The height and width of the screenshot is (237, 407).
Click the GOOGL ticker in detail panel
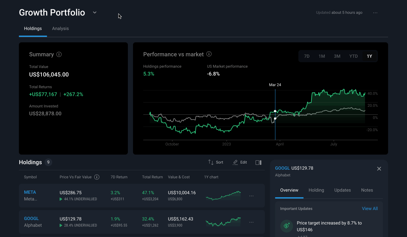pyautogui.click(x=282, y=168)
